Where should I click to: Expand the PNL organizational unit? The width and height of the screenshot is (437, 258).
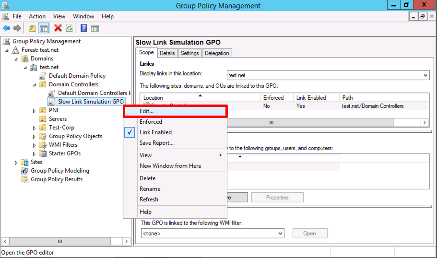click(x=34, y=111)
